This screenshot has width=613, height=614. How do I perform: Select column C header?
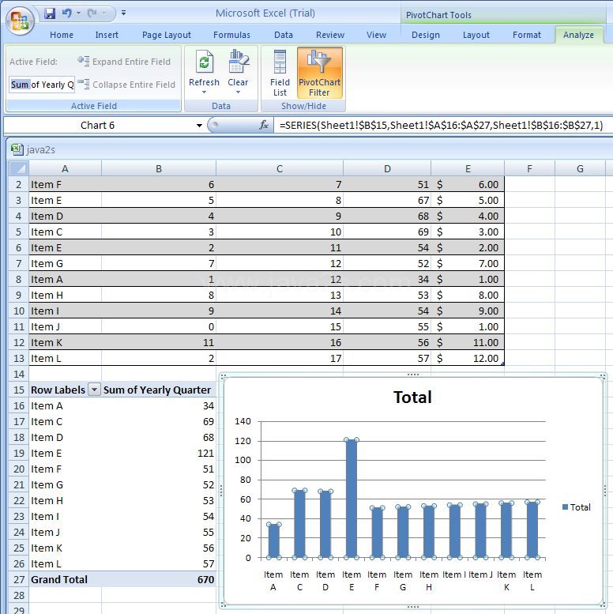click(280, 169)
